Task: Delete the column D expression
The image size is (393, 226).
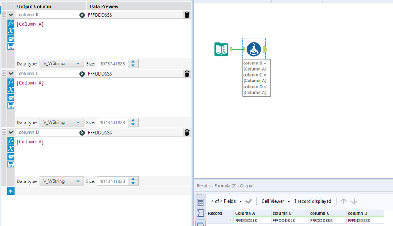Action: pos(187,132)
